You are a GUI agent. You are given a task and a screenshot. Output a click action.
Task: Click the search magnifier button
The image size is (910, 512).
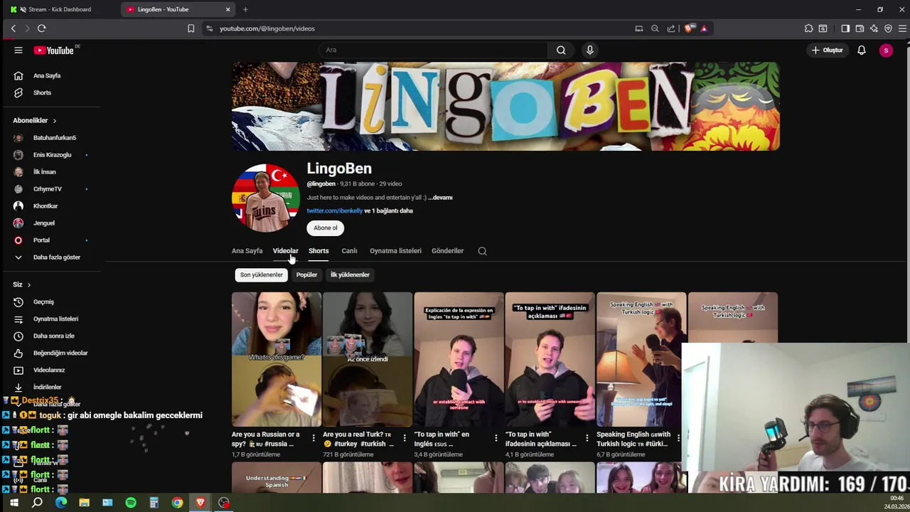coord(561,50)
